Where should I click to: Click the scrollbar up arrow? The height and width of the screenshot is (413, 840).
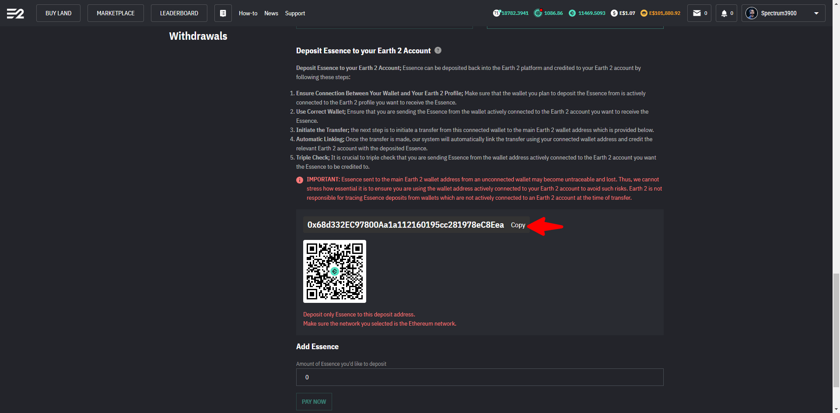pos(836,3)
